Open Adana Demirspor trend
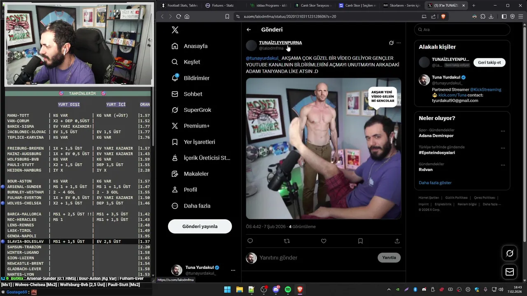 point(436,135)
